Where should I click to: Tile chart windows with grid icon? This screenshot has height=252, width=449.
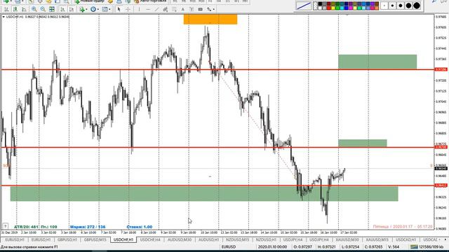(51, 9)
